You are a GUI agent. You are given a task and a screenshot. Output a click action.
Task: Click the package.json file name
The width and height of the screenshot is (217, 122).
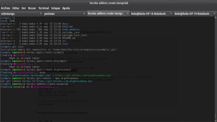coord(71,33)
